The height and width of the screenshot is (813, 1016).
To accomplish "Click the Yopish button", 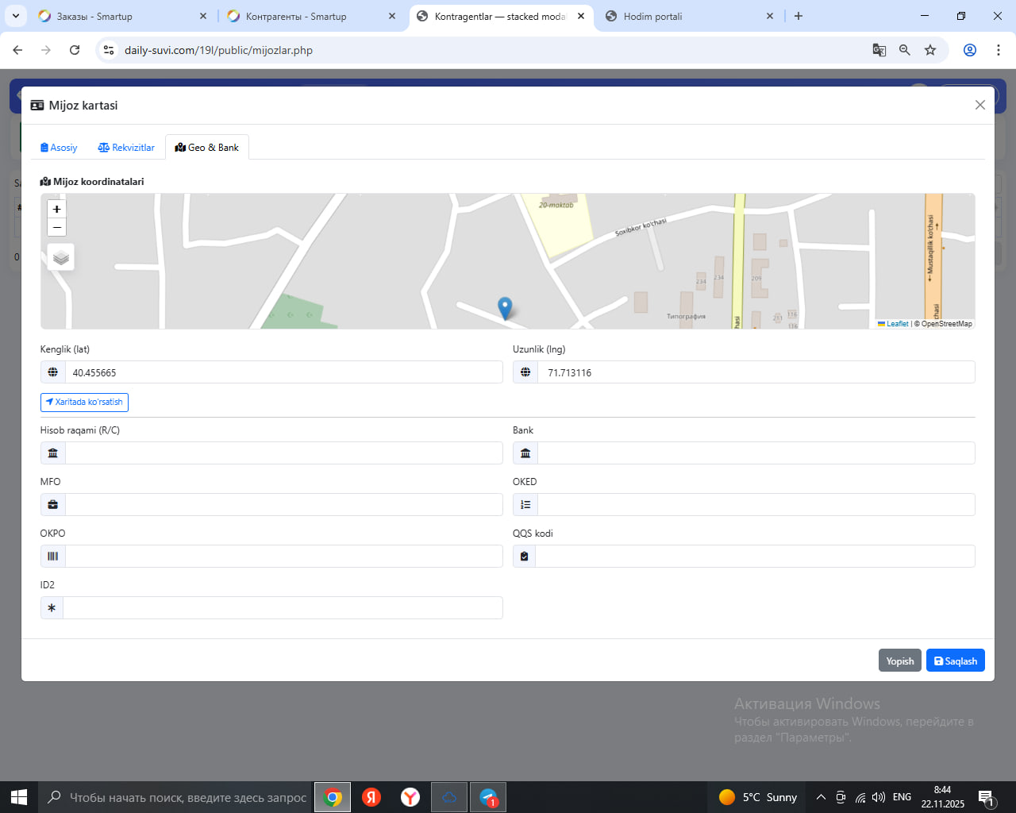I will coord(899,661).
